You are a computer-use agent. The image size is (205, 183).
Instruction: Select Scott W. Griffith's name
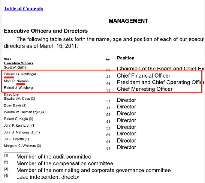[x=15, y=67]
